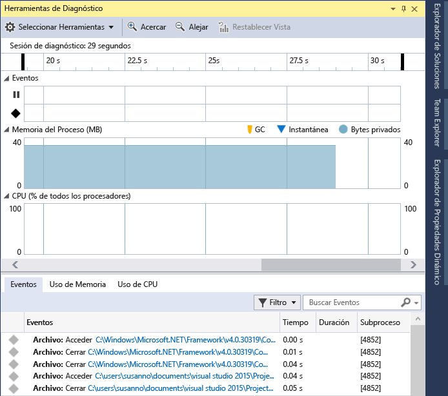448x396 pixels.
Task: Switch to the Eventos tab
Action: [x=23, y=284]
